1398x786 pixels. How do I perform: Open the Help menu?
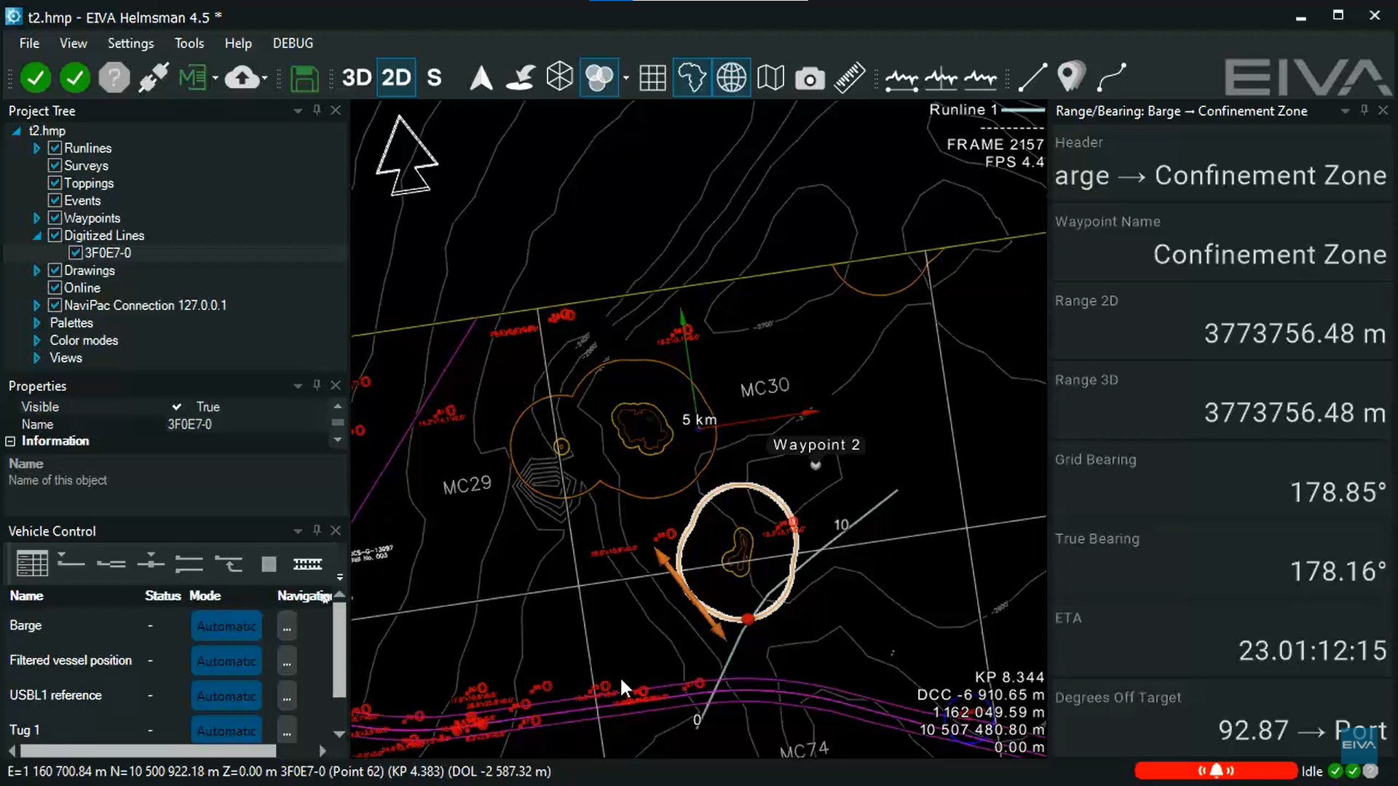(238, 43)
